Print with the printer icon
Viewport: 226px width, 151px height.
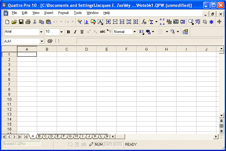pos(28,22)
